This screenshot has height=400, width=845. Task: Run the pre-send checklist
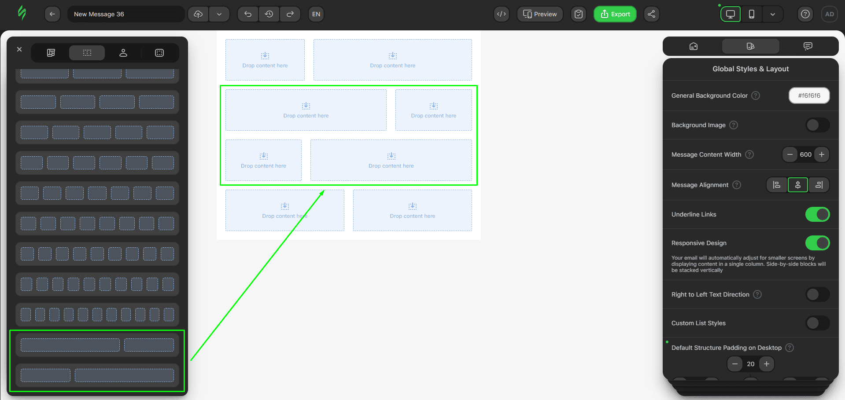tap(578, 14)
